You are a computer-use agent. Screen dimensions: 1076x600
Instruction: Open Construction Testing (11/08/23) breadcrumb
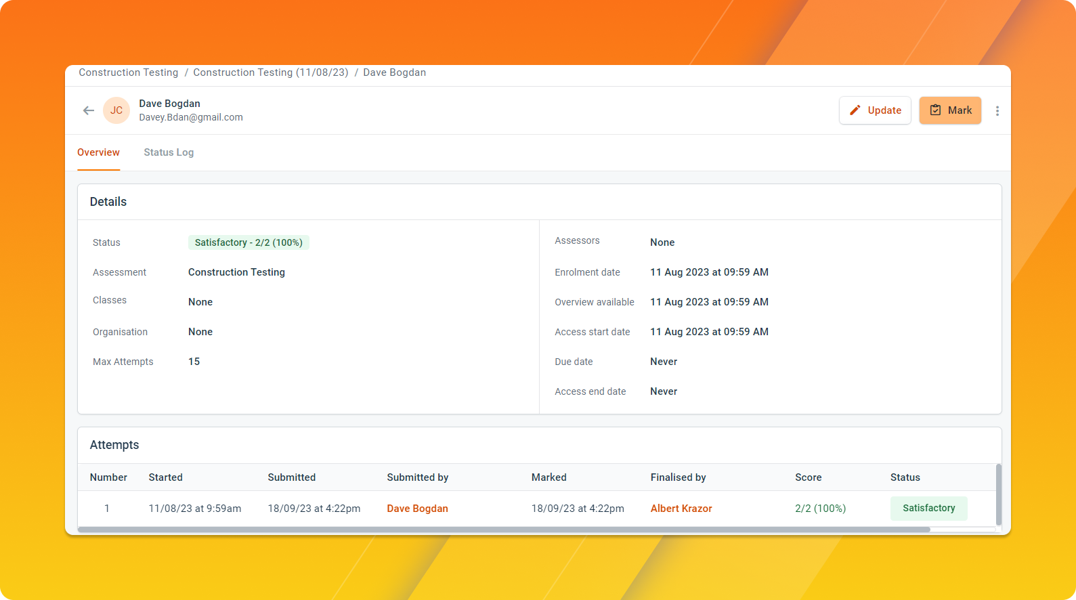pyautogui.click(x=271, y=72)
